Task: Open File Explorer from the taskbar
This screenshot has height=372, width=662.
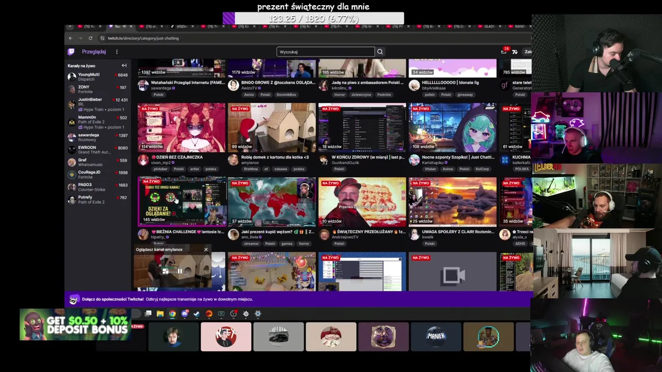Action: click(x=160, y=314)
